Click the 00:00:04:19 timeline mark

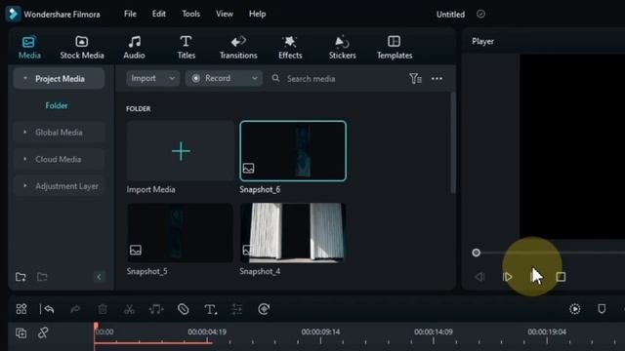point(207,331)
